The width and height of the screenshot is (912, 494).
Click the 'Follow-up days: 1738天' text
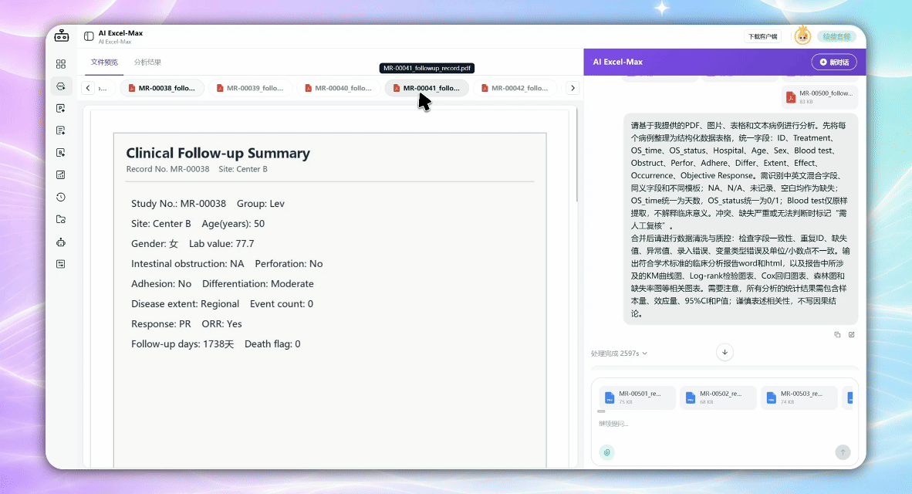coord(183,344)
